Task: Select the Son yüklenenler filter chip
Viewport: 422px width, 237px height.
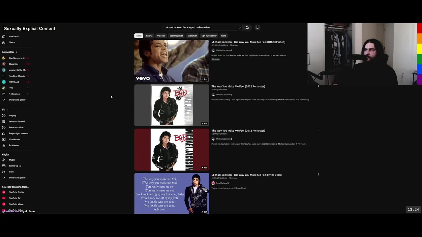Action: 209,36
